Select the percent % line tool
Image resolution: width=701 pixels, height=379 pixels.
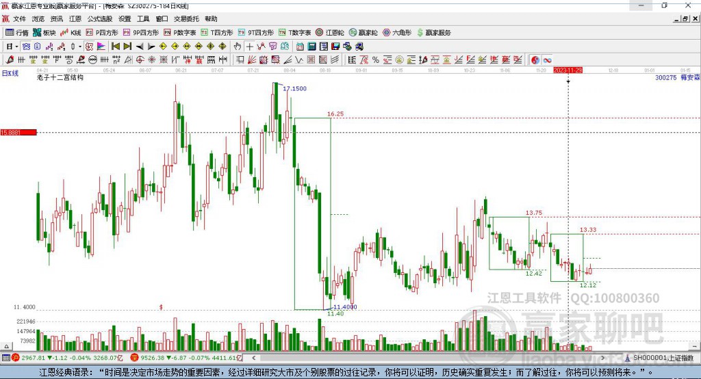pos(376,60)
